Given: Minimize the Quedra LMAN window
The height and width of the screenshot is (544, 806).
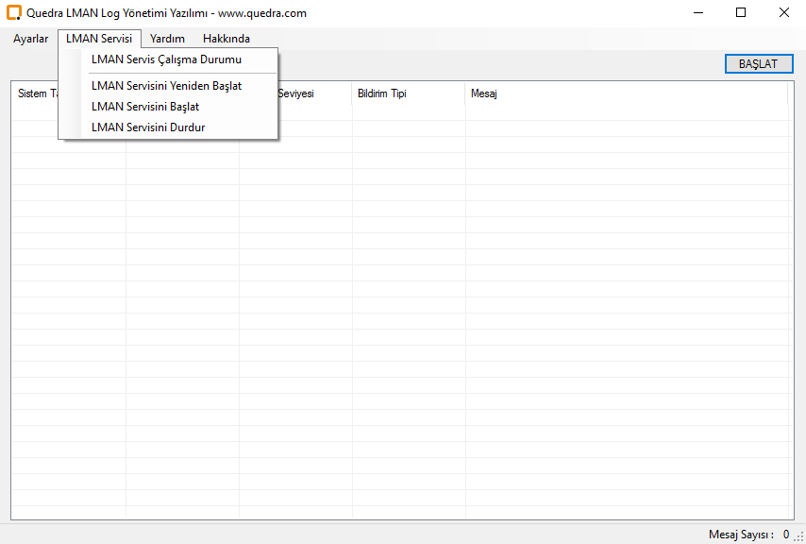Looking at the screenshot, I should [x=698, y=13].
